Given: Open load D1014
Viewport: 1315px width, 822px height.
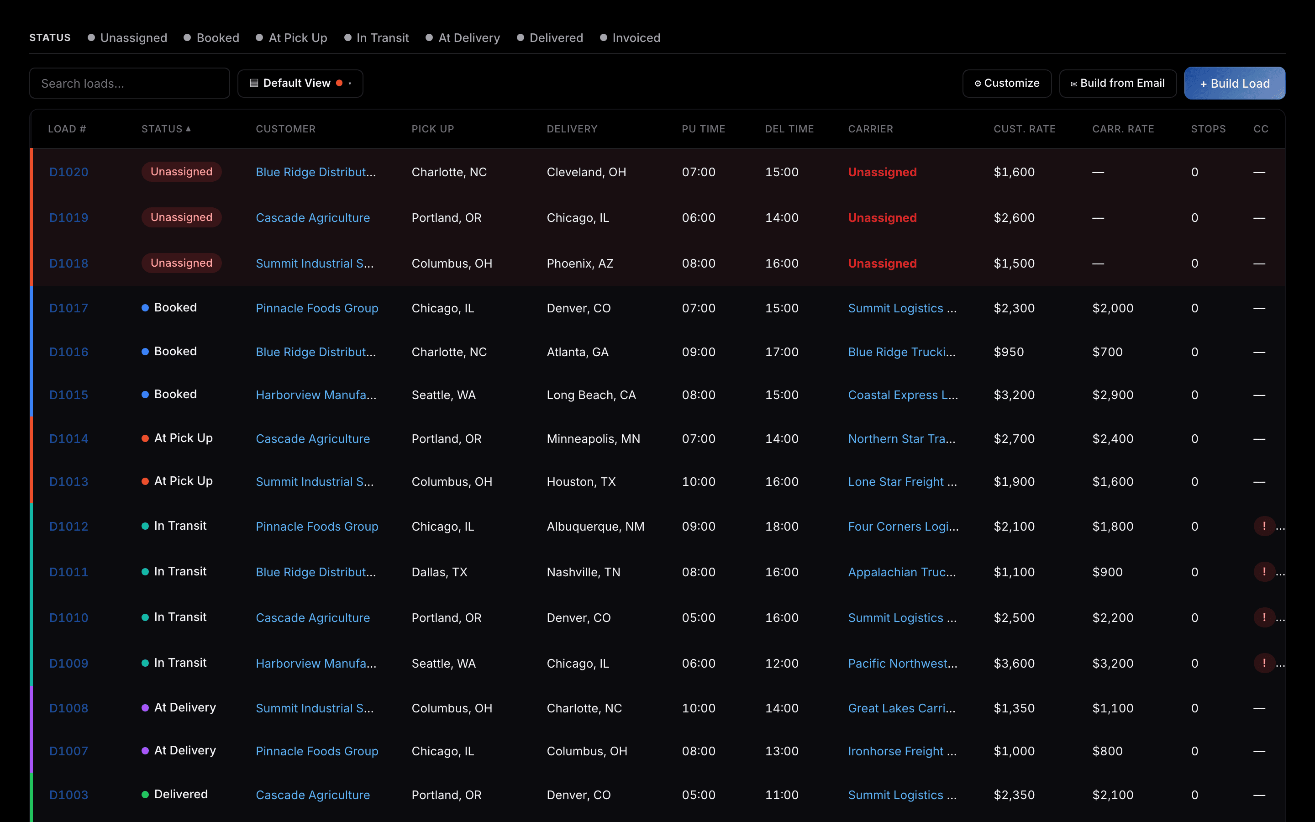Looking at the screenshot, I should tap(68, 438).
